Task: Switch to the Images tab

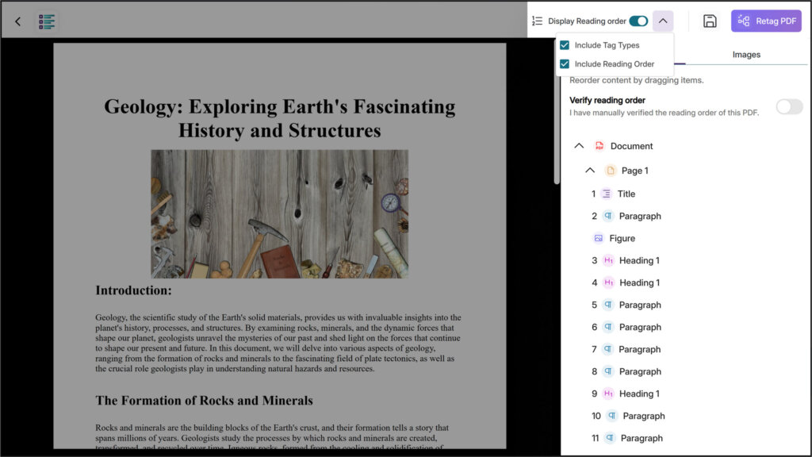Action: click(746, 55)
